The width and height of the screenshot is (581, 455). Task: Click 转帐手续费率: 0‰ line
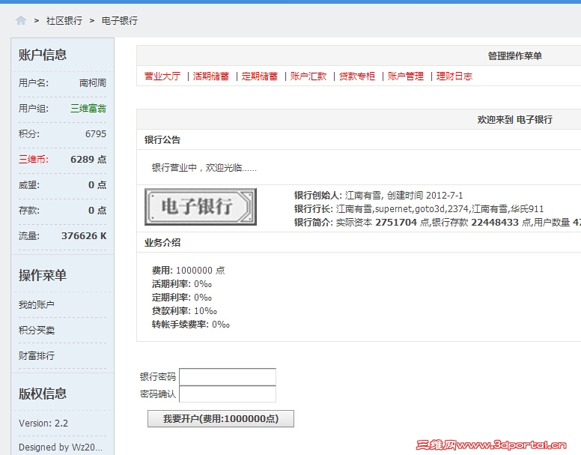coord(191,324)
